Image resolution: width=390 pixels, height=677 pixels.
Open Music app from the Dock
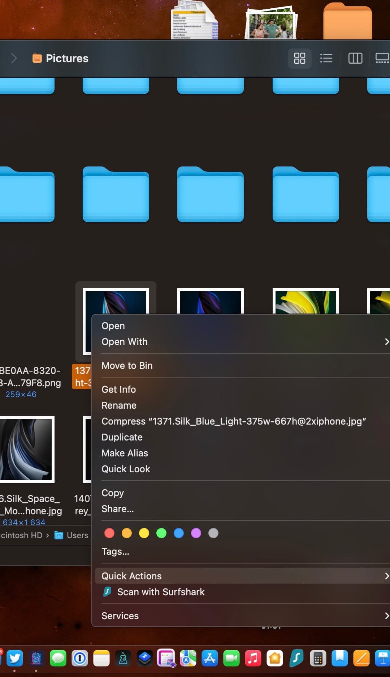click(253, 658)
